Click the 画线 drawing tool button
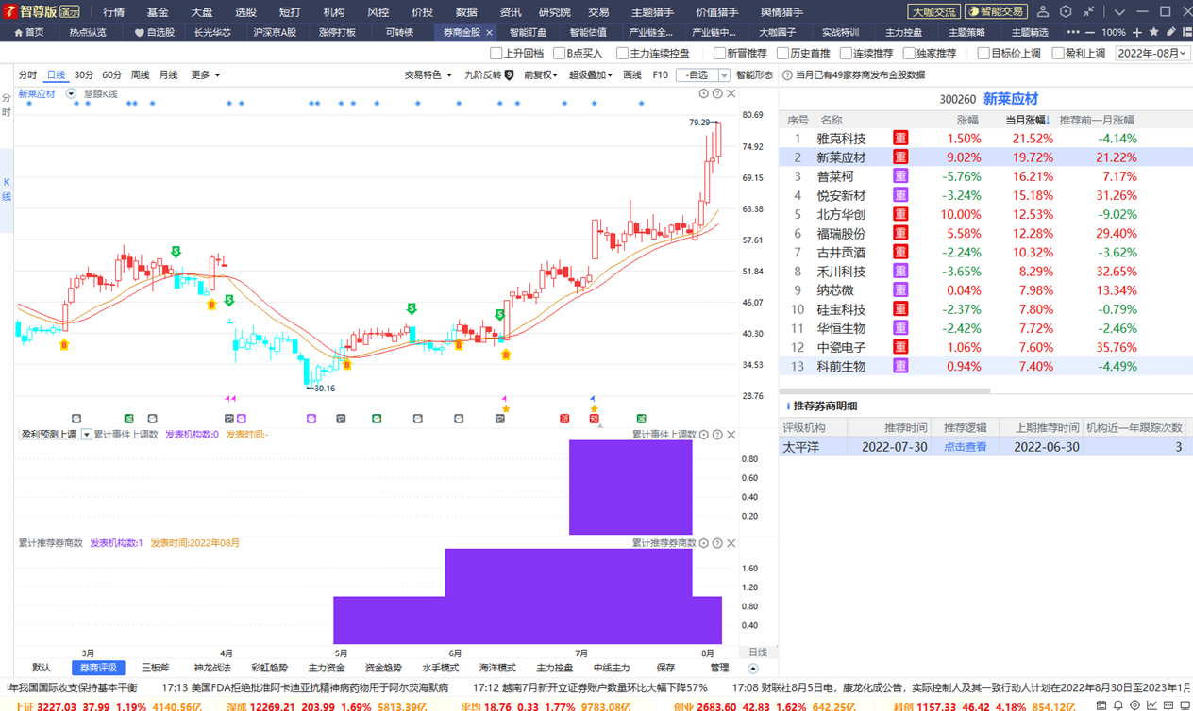Screen dimensions: 1193x711 pyautogui.click(x=632, y=74)
